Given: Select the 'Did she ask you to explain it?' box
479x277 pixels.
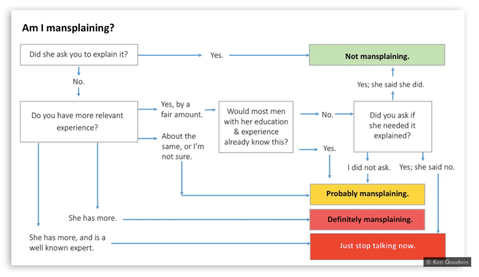Looking at the screenshot, I should click(78, 55).
